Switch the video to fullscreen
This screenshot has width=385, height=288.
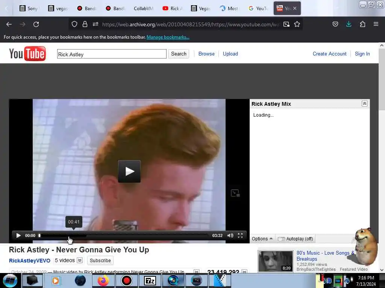[x=240, y=235]
